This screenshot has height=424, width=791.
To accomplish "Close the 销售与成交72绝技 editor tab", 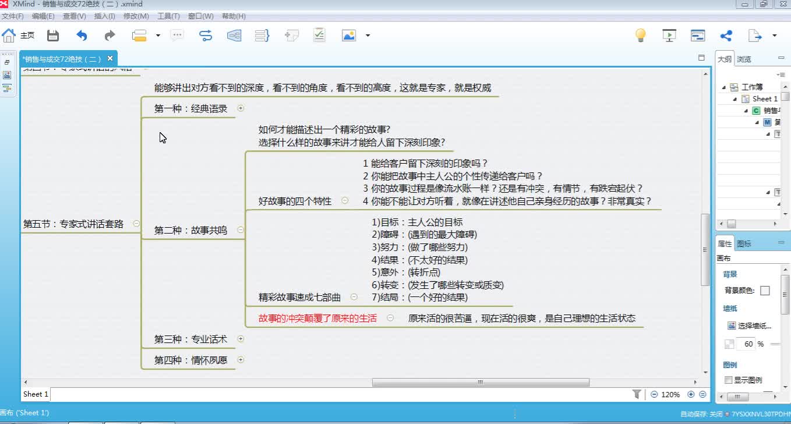I will (x=110, y=58).
